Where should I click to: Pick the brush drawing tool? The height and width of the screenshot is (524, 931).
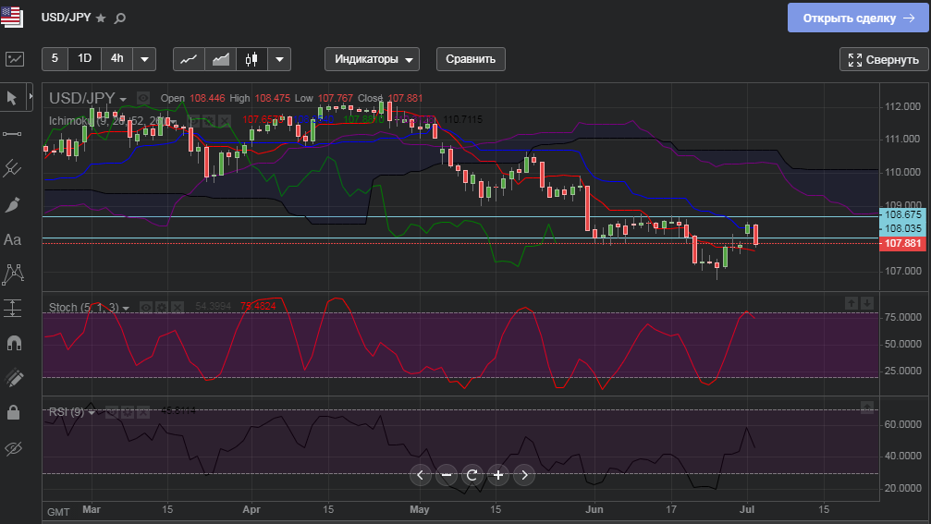pos(12,205)
